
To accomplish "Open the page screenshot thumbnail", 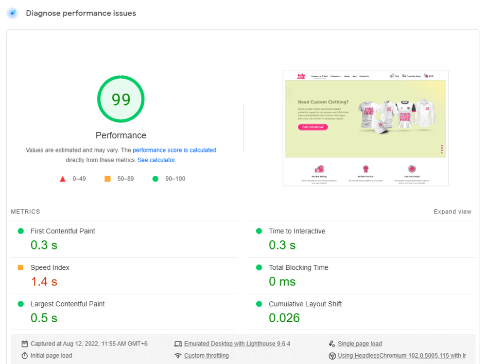I will (x=365, y=128).
